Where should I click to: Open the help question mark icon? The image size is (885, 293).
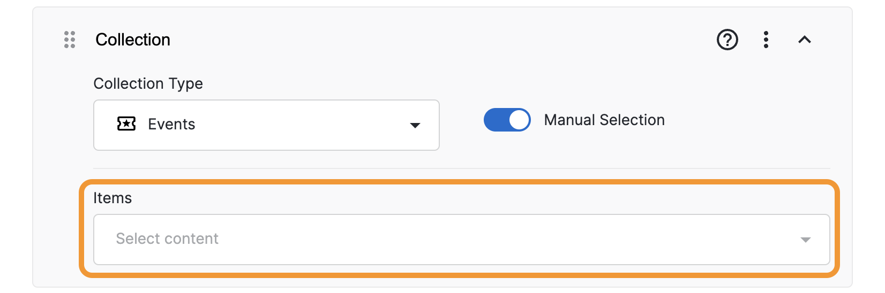click(727, 40)
